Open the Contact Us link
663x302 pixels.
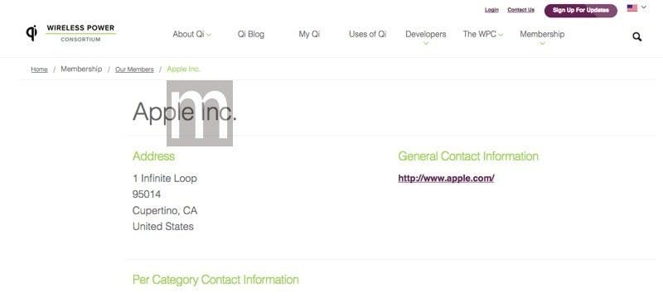(521, 10)
